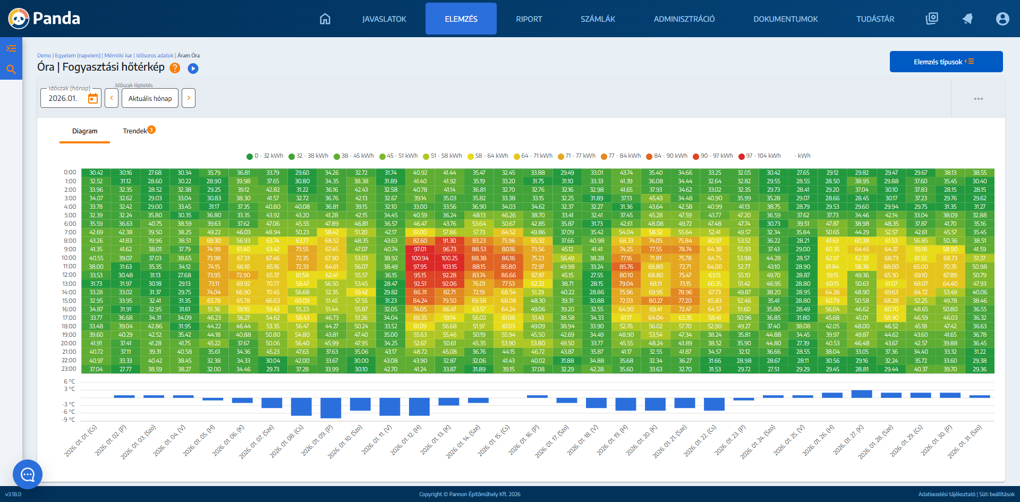Open the user account profile icon
Screen dimensions: 1020x502
[x=1002, y=19]
